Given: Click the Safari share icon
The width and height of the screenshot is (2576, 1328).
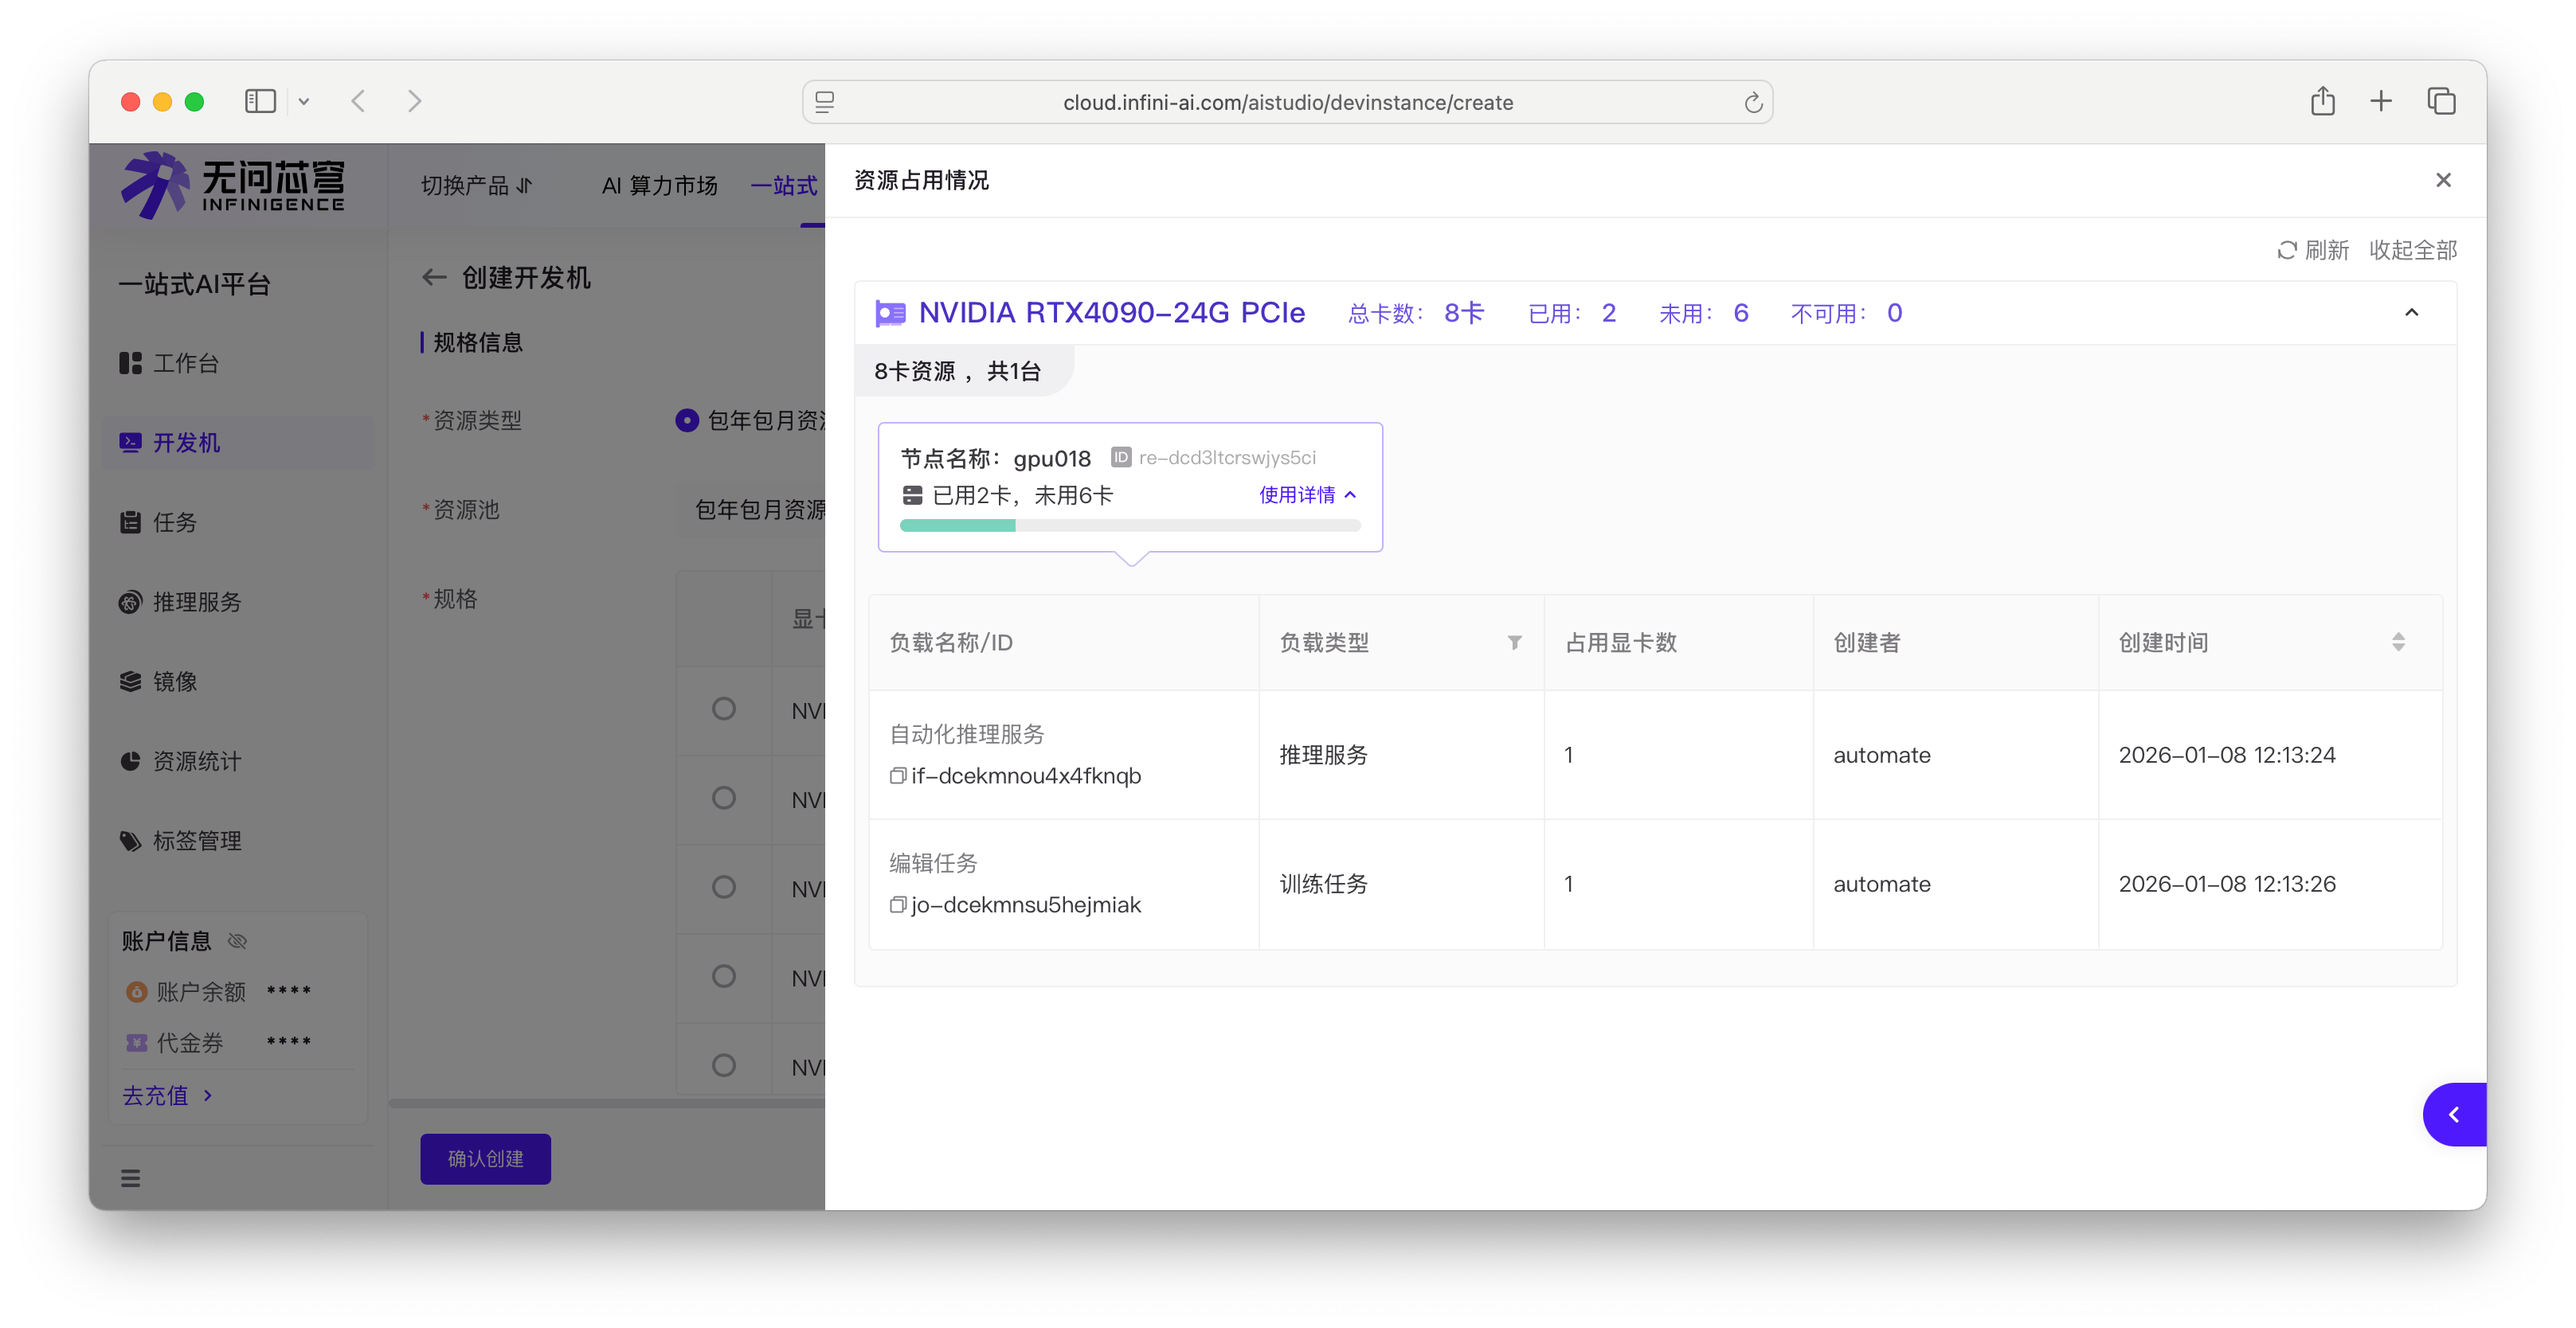Looking at the screenshot, I should pos(2322,102).
